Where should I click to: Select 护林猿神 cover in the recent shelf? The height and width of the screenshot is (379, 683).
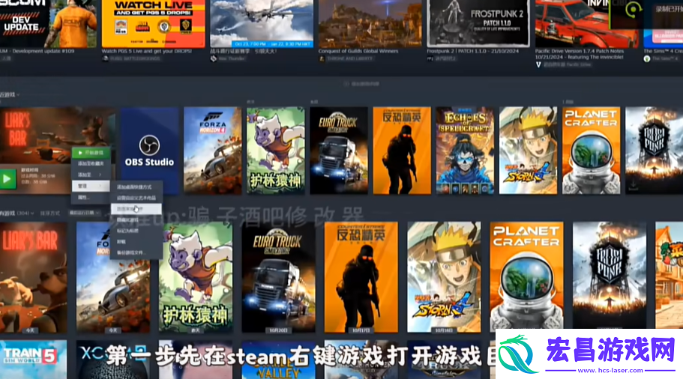tap(276, 151)
